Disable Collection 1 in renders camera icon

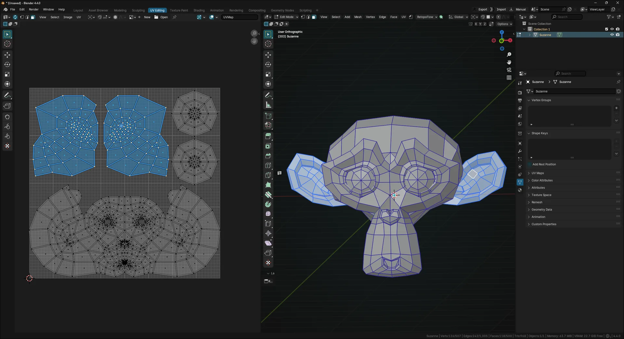click(617, 29)
